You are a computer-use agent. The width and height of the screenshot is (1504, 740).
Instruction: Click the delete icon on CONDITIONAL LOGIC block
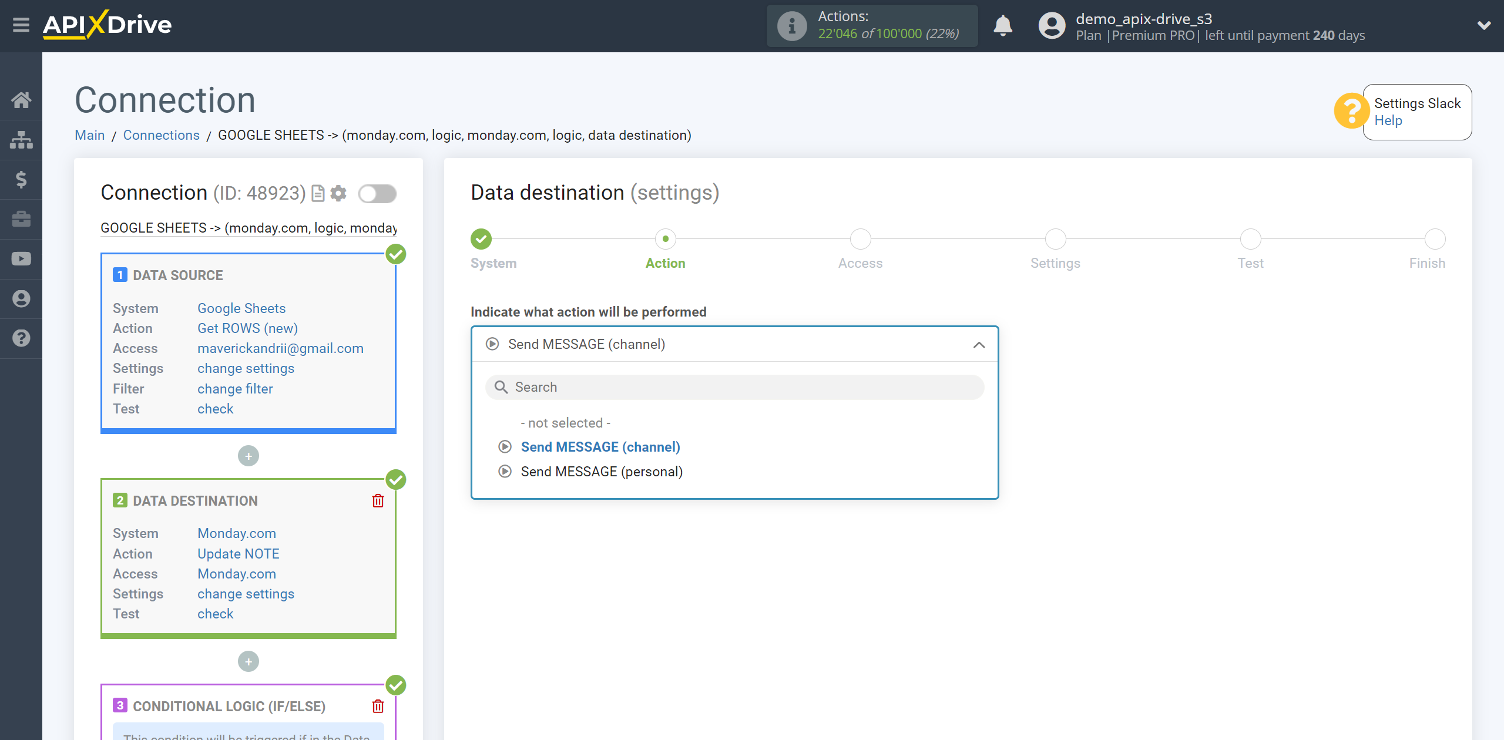coord(380,707)
